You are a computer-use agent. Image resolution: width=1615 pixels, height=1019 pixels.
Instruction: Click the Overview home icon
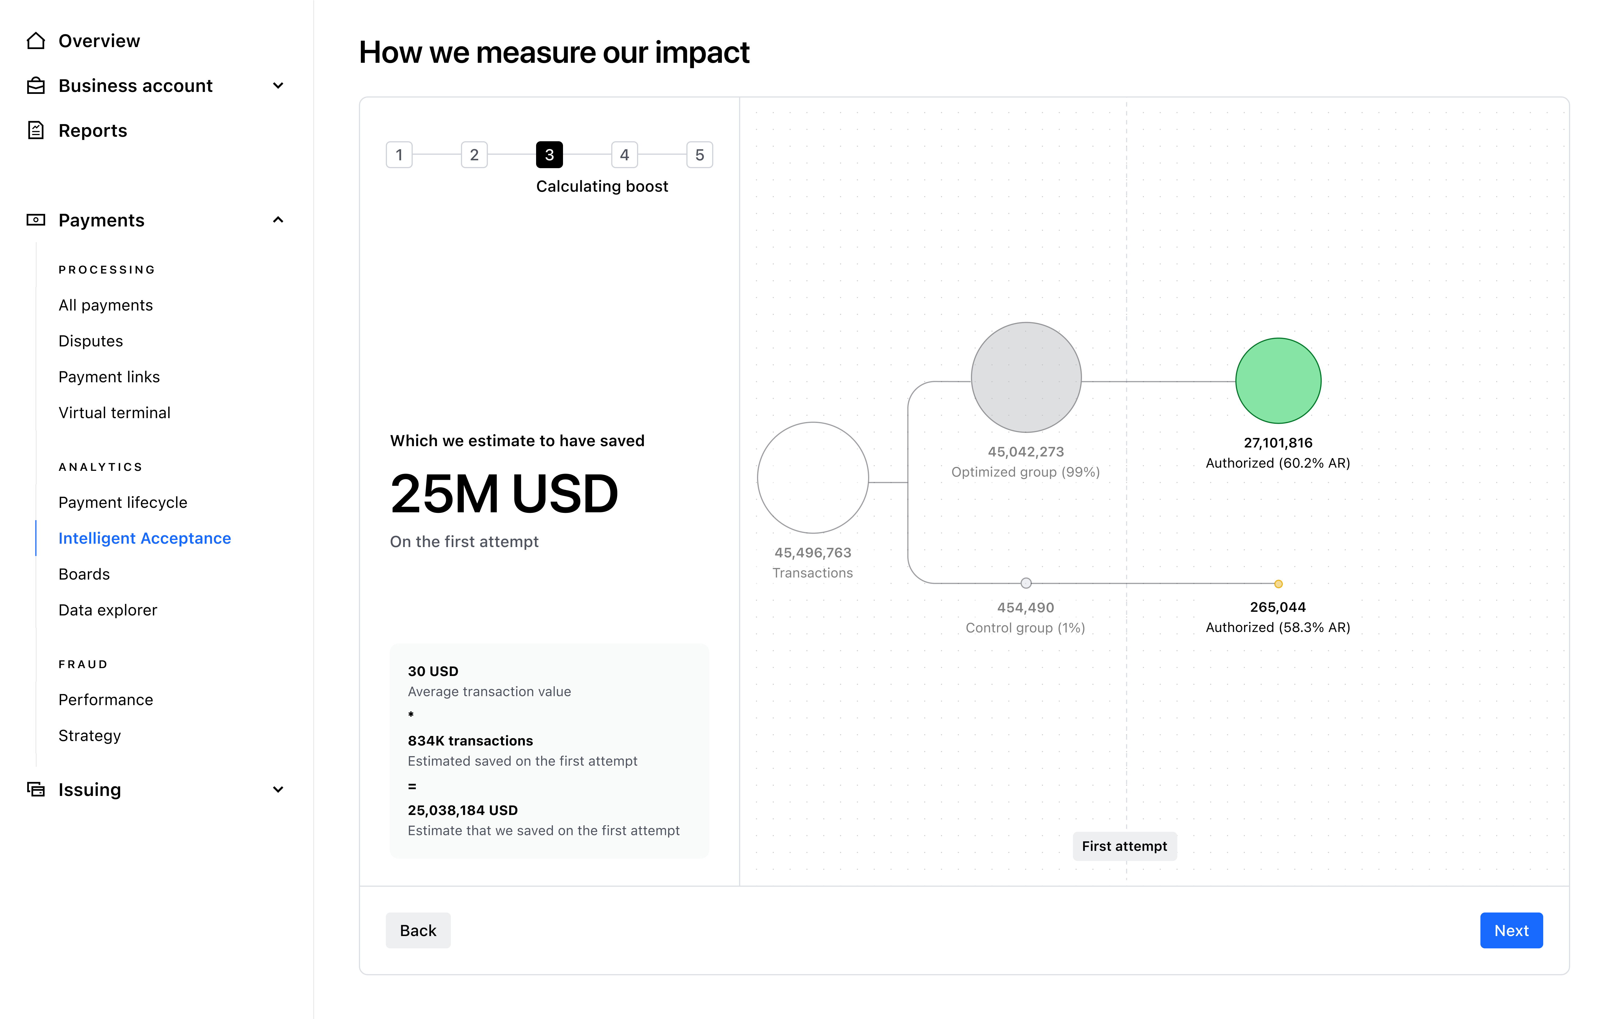(x=36, y=41)
